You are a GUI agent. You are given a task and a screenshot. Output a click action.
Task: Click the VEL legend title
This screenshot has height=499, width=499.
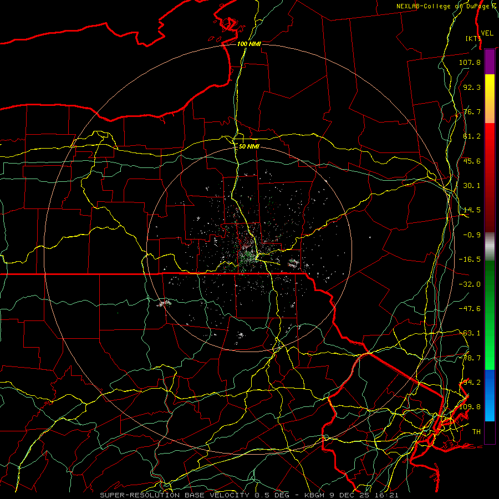tap(487, 33)
